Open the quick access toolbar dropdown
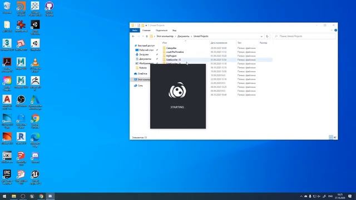356x200 pixels. coord(146,26)
